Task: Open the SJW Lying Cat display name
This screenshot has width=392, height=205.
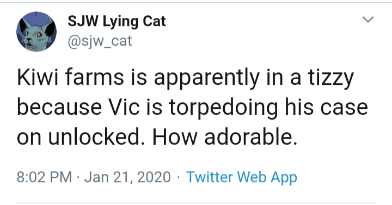Action: [117, 21]
